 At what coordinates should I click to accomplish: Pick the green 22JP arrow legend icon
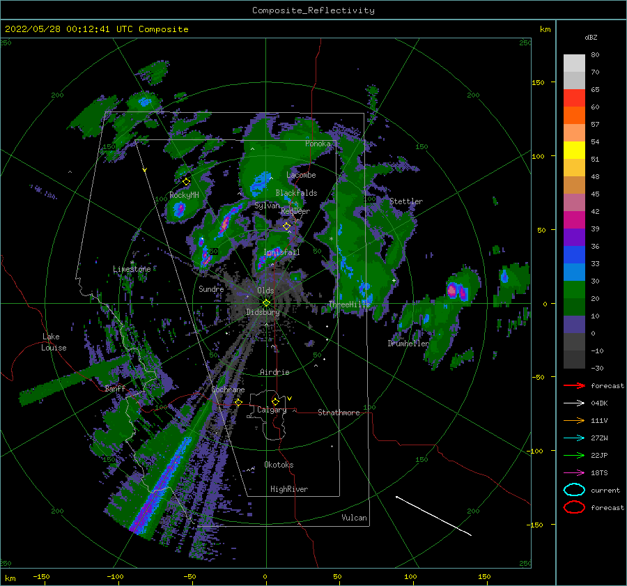pos(574,455)
